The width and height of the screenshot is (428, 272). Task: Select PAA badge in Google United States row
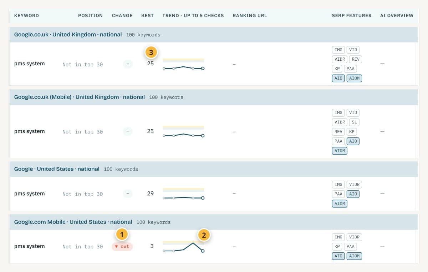[338, 194]
